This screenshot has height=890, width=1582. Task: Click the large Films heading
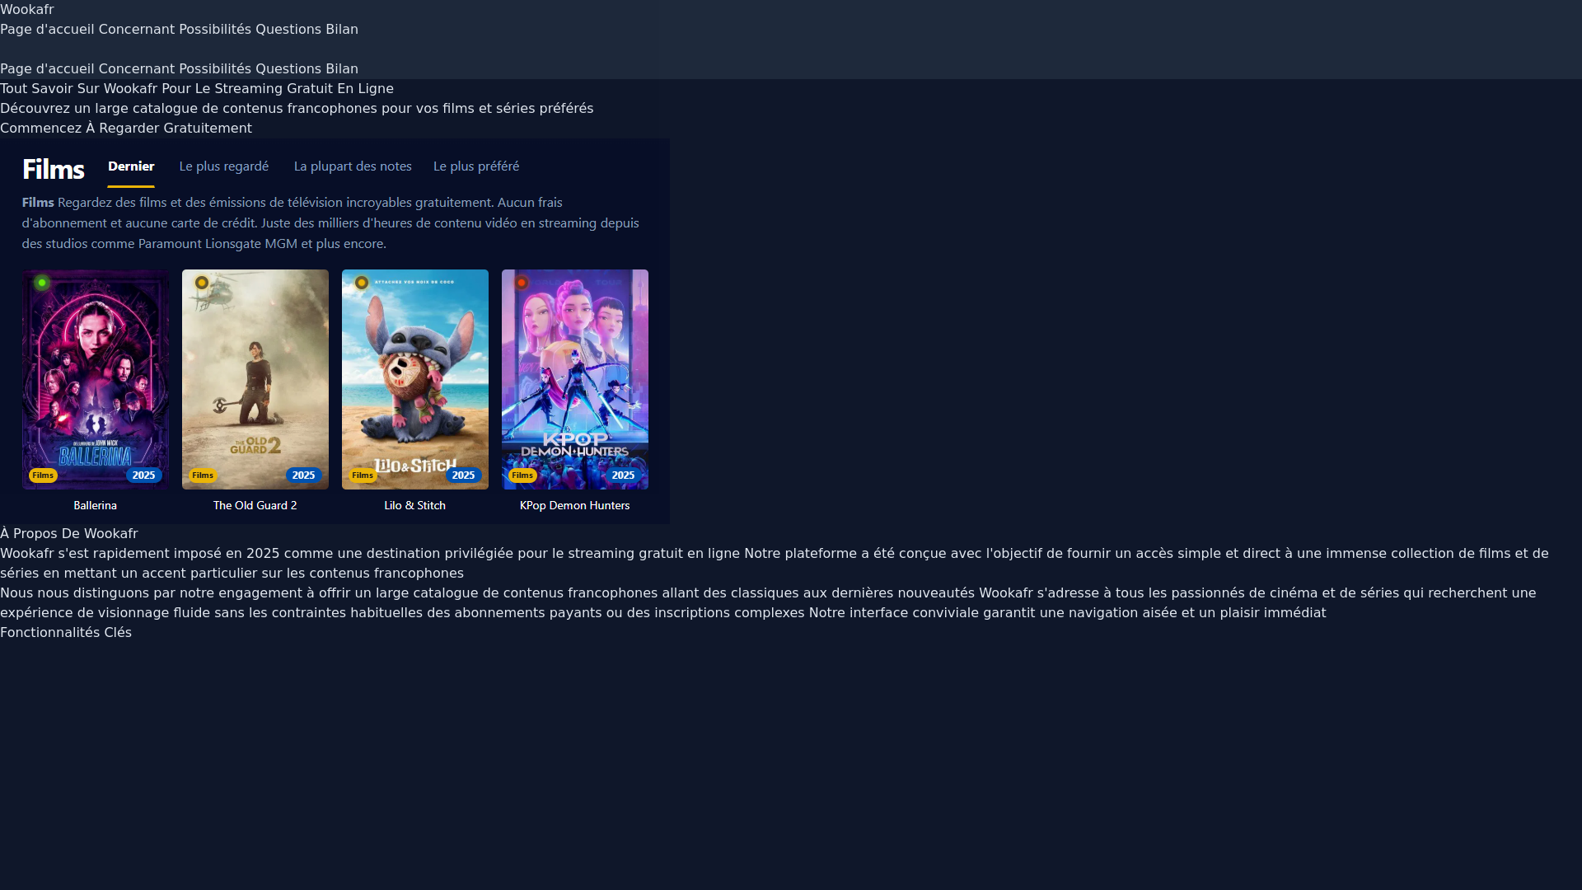pos(54,169)
